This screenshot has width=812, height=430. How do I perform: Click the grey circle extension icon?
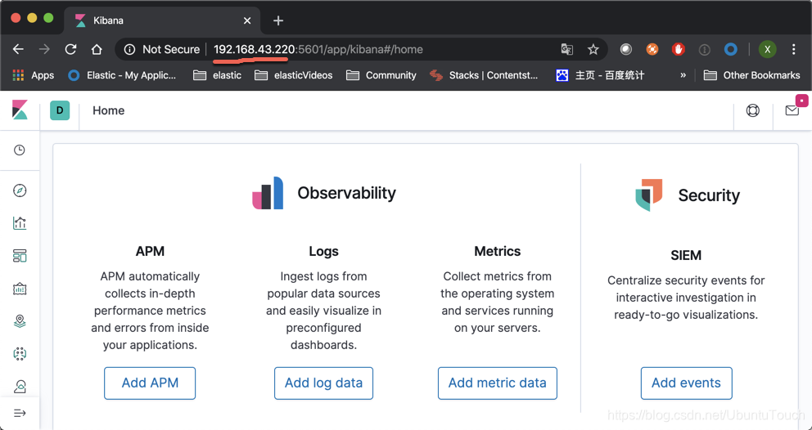626,49
